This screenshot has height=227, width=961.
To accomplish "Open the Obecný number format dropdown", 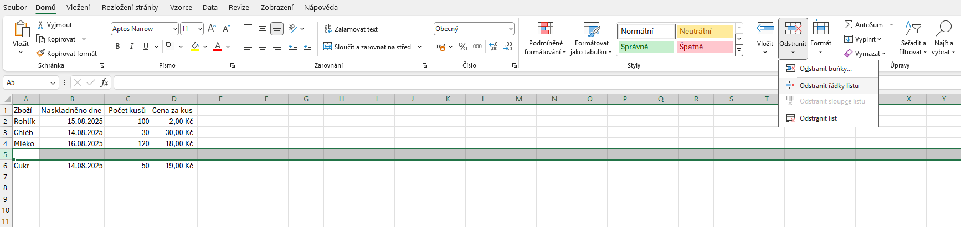I will 511,29.
